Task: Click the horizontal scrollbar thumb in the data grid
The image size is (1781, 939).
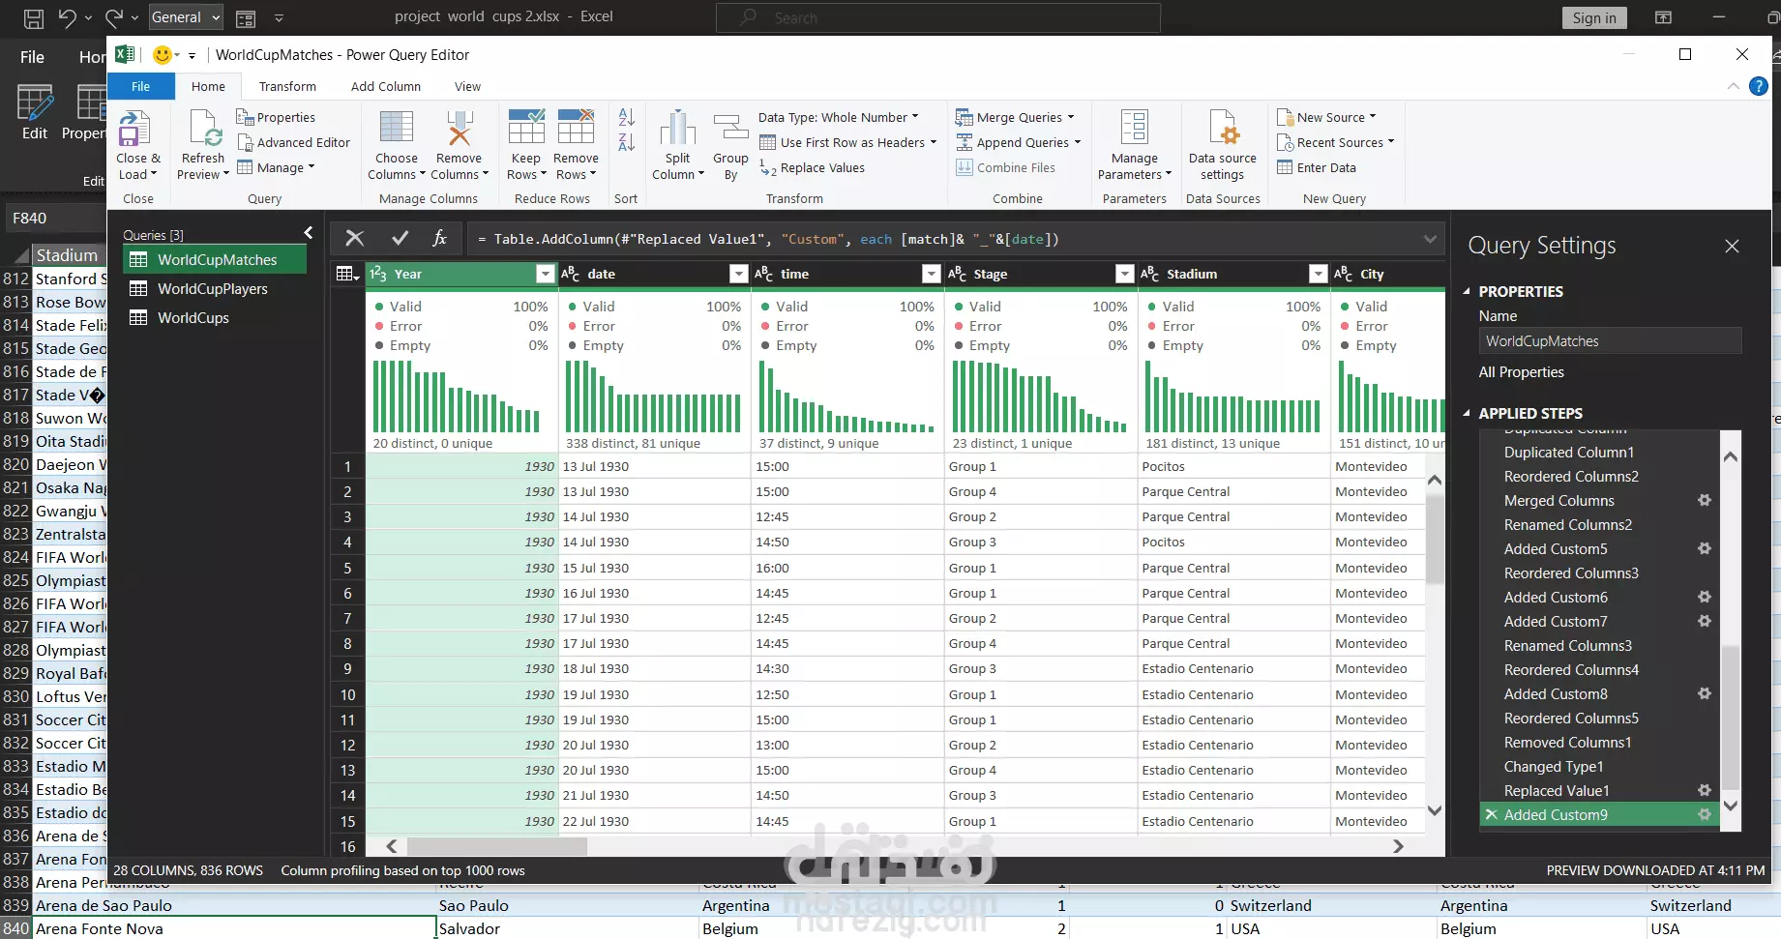Action: (x=496, y=846)
